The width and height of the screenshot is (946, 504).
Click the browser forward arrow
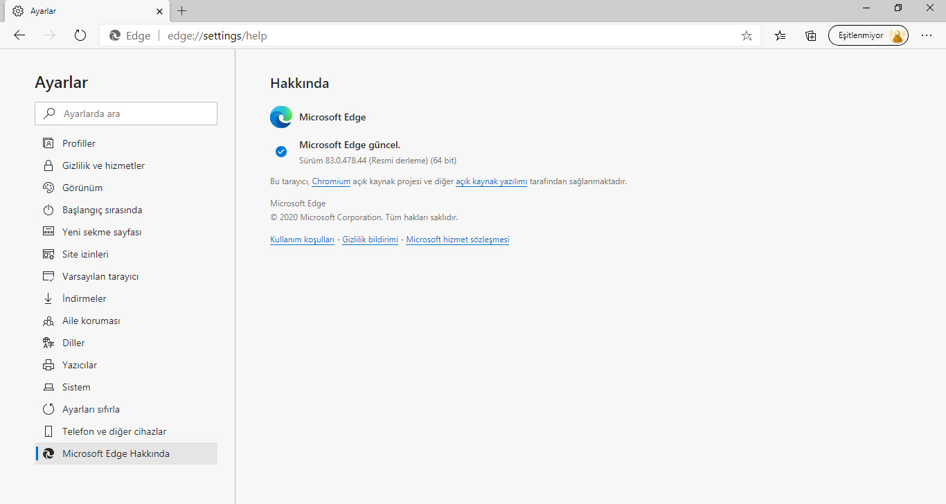(50, 35)
